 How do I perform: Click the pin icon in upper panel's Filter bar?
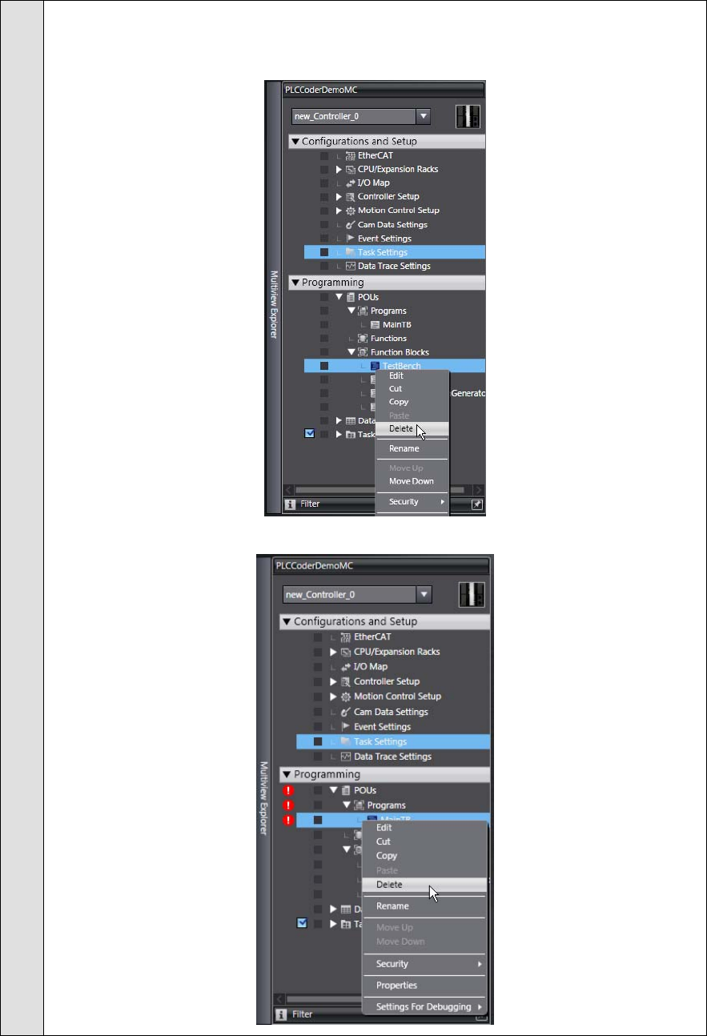pyautogui.click(x=477, y=504)
